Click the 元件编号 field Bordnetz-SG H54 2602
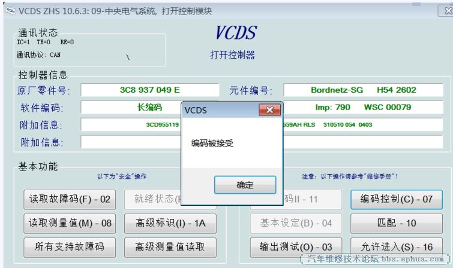453x268 pixels. [363, 90]
